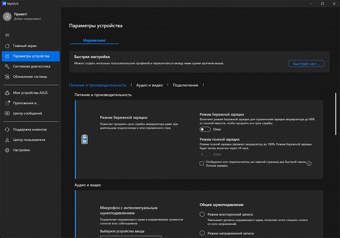Open Центр сообщений message icon
The image size is (340, 238).
click(x=7, y=114)
